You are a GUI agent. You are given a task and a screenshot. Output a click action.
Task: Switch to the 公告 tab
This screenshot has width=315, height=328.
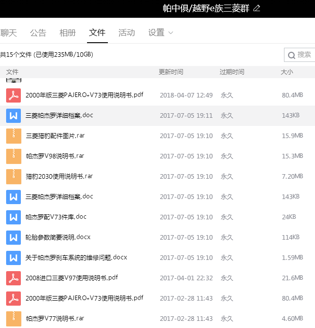pyautogui.click(x=38, y=33)
